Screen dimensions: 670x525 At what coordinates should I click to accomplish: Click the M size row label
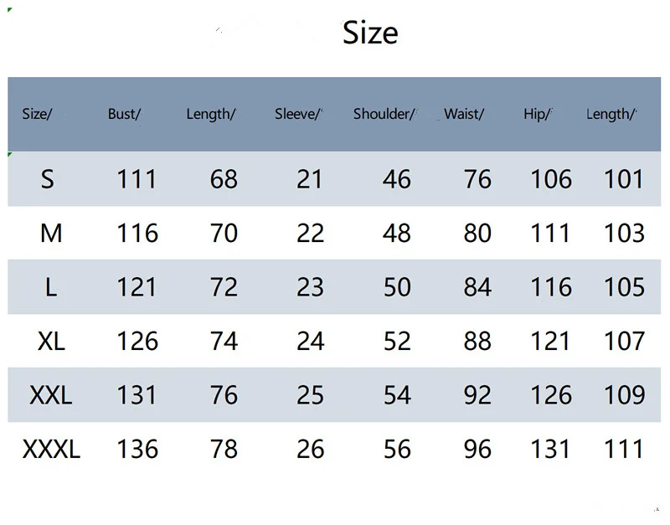tap(51, 233)
